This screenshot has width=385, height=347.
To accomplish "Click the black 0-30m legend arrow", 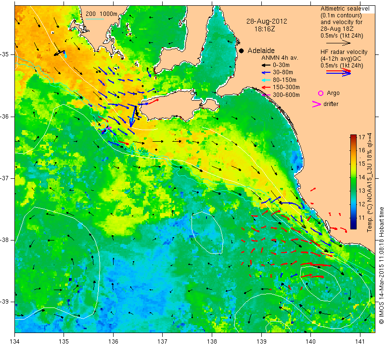I will click(x=265, y=65).
